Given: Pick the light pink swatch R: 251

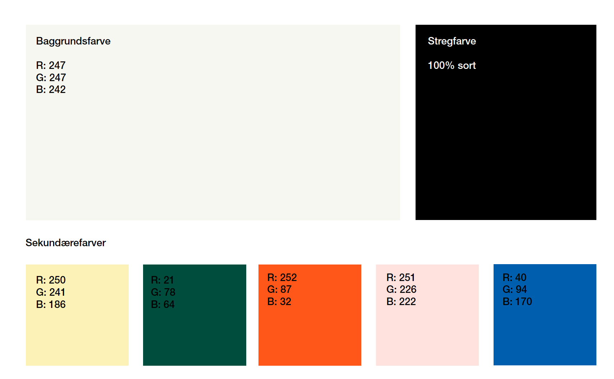Looking at the screenshot, I should coord(427,315).
